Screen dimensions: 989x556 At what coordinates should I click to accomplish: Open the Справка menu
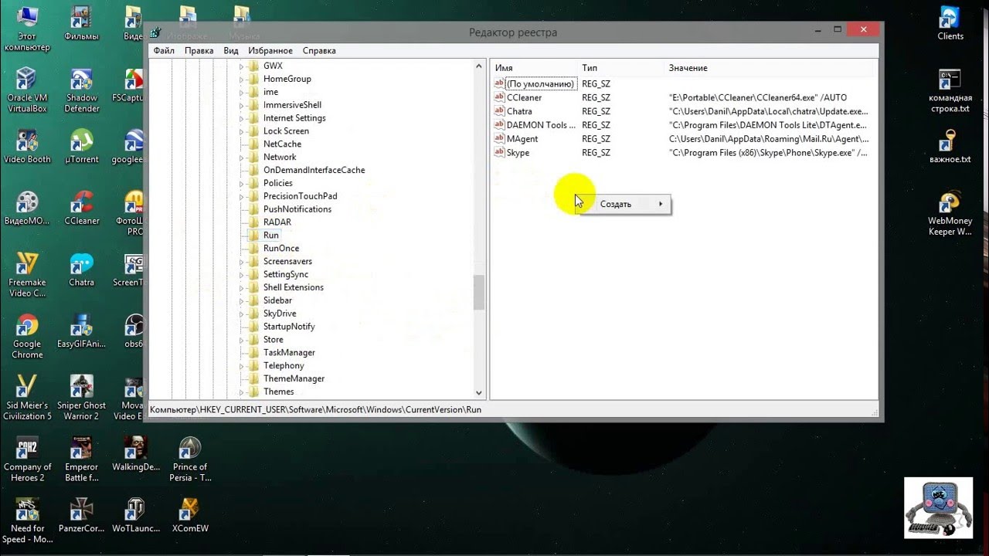[x=319, y=50]
